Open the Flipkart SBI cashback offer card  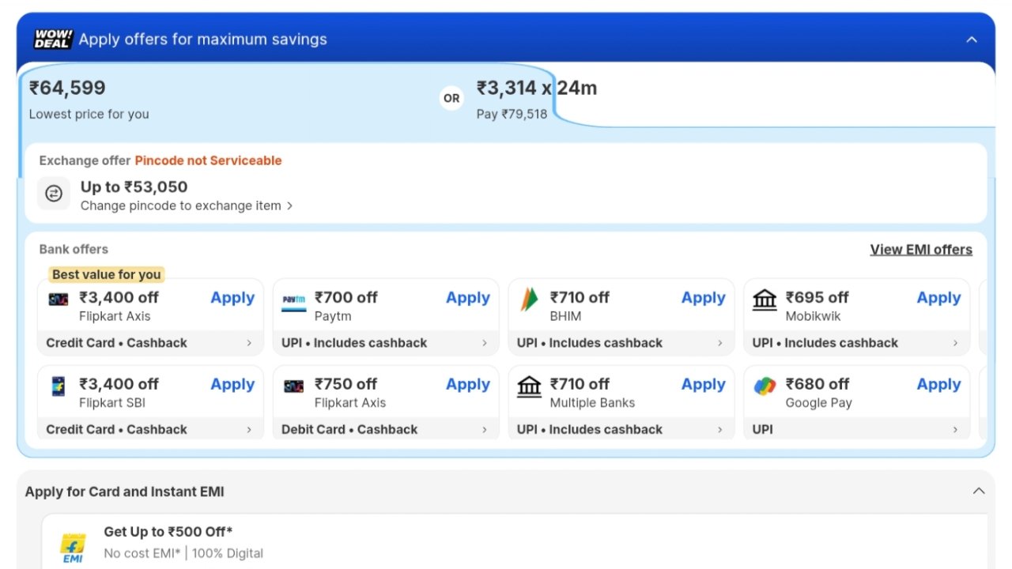pyautogui.click(x=150, y=429)
